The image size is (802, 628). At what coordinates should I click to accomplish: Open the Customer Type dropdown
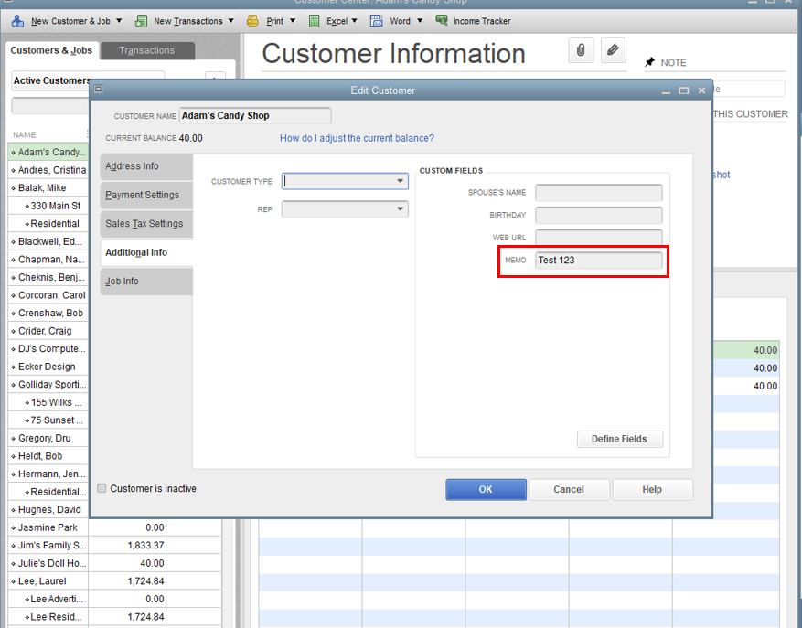pyautogui.click(x=400, y=181)
